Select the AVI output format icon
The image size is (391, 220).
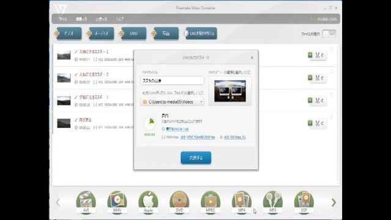click(86, 202)
